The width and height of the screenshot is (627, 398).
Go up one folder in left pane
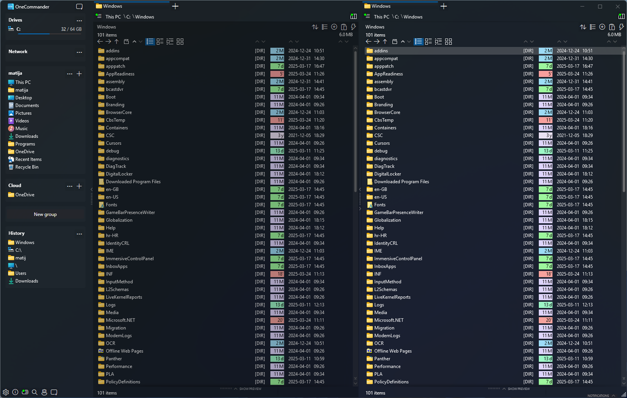pos(116,42)
